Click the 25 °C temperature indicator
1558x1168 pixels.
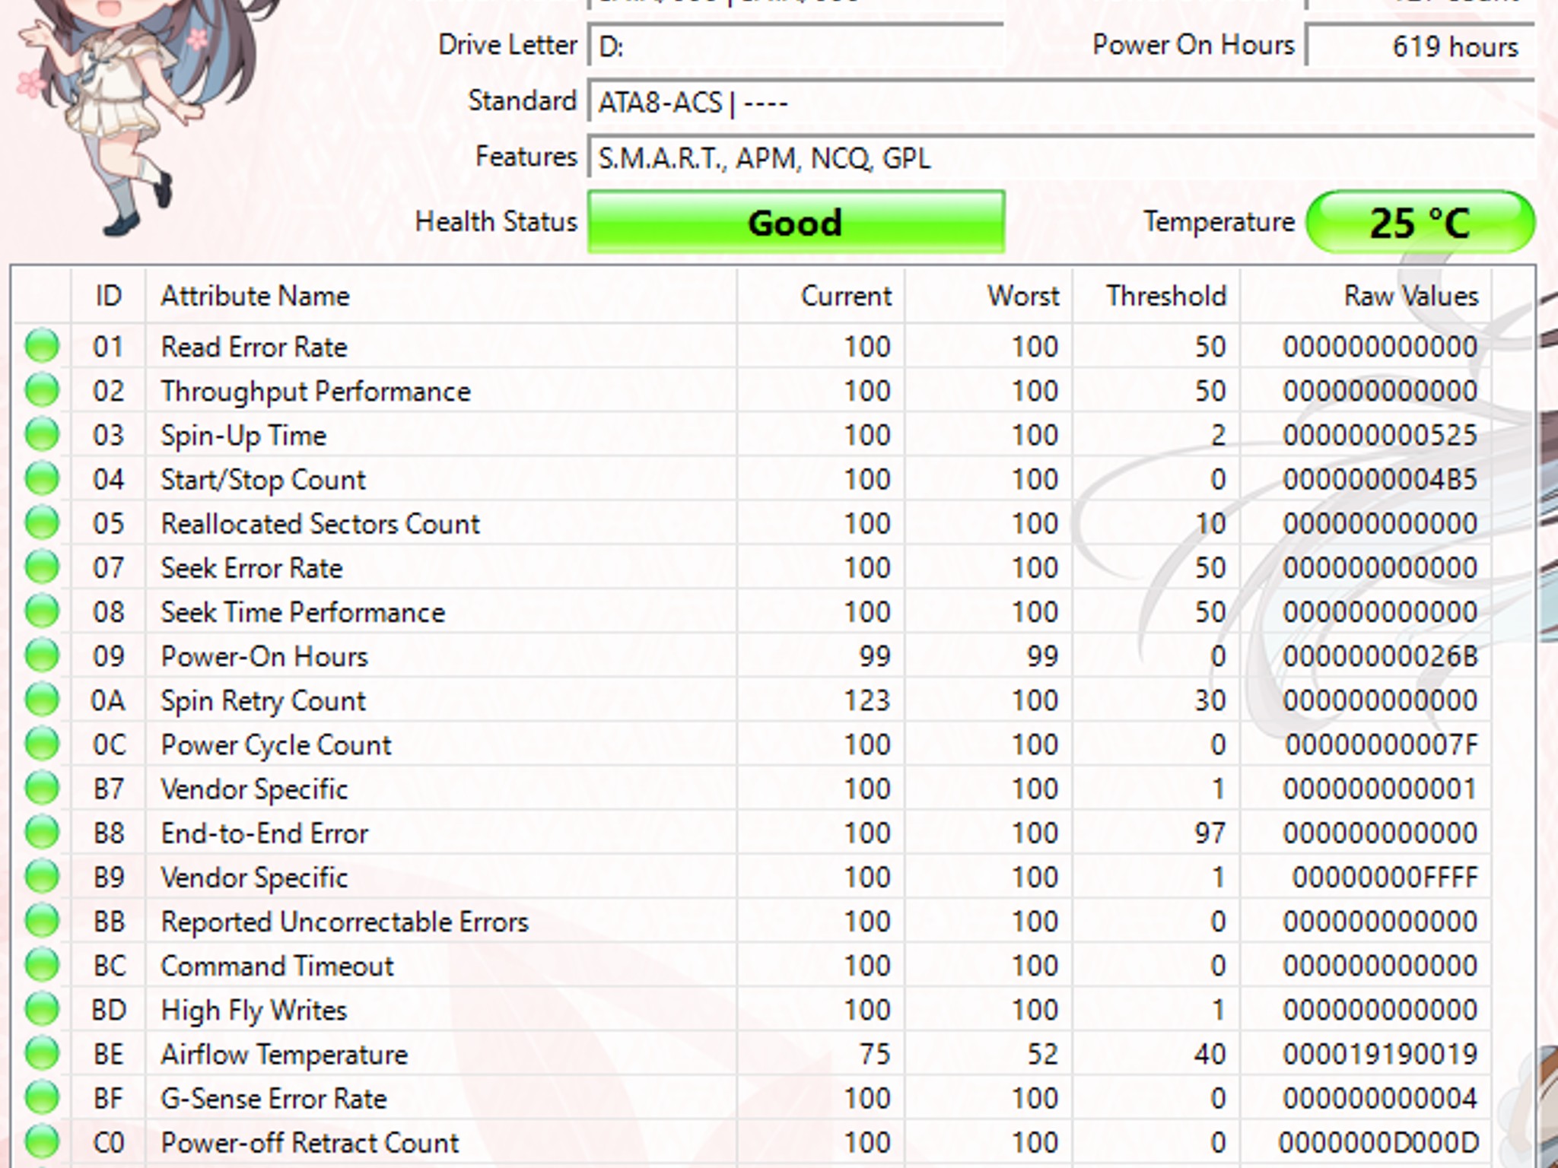coord(1420,222)
